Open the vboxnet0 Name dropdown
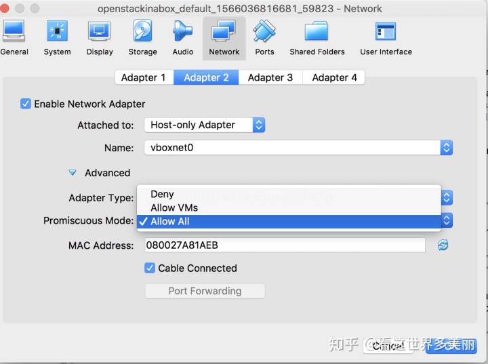This screenshot has height=364, width=488. click(298, 148)
